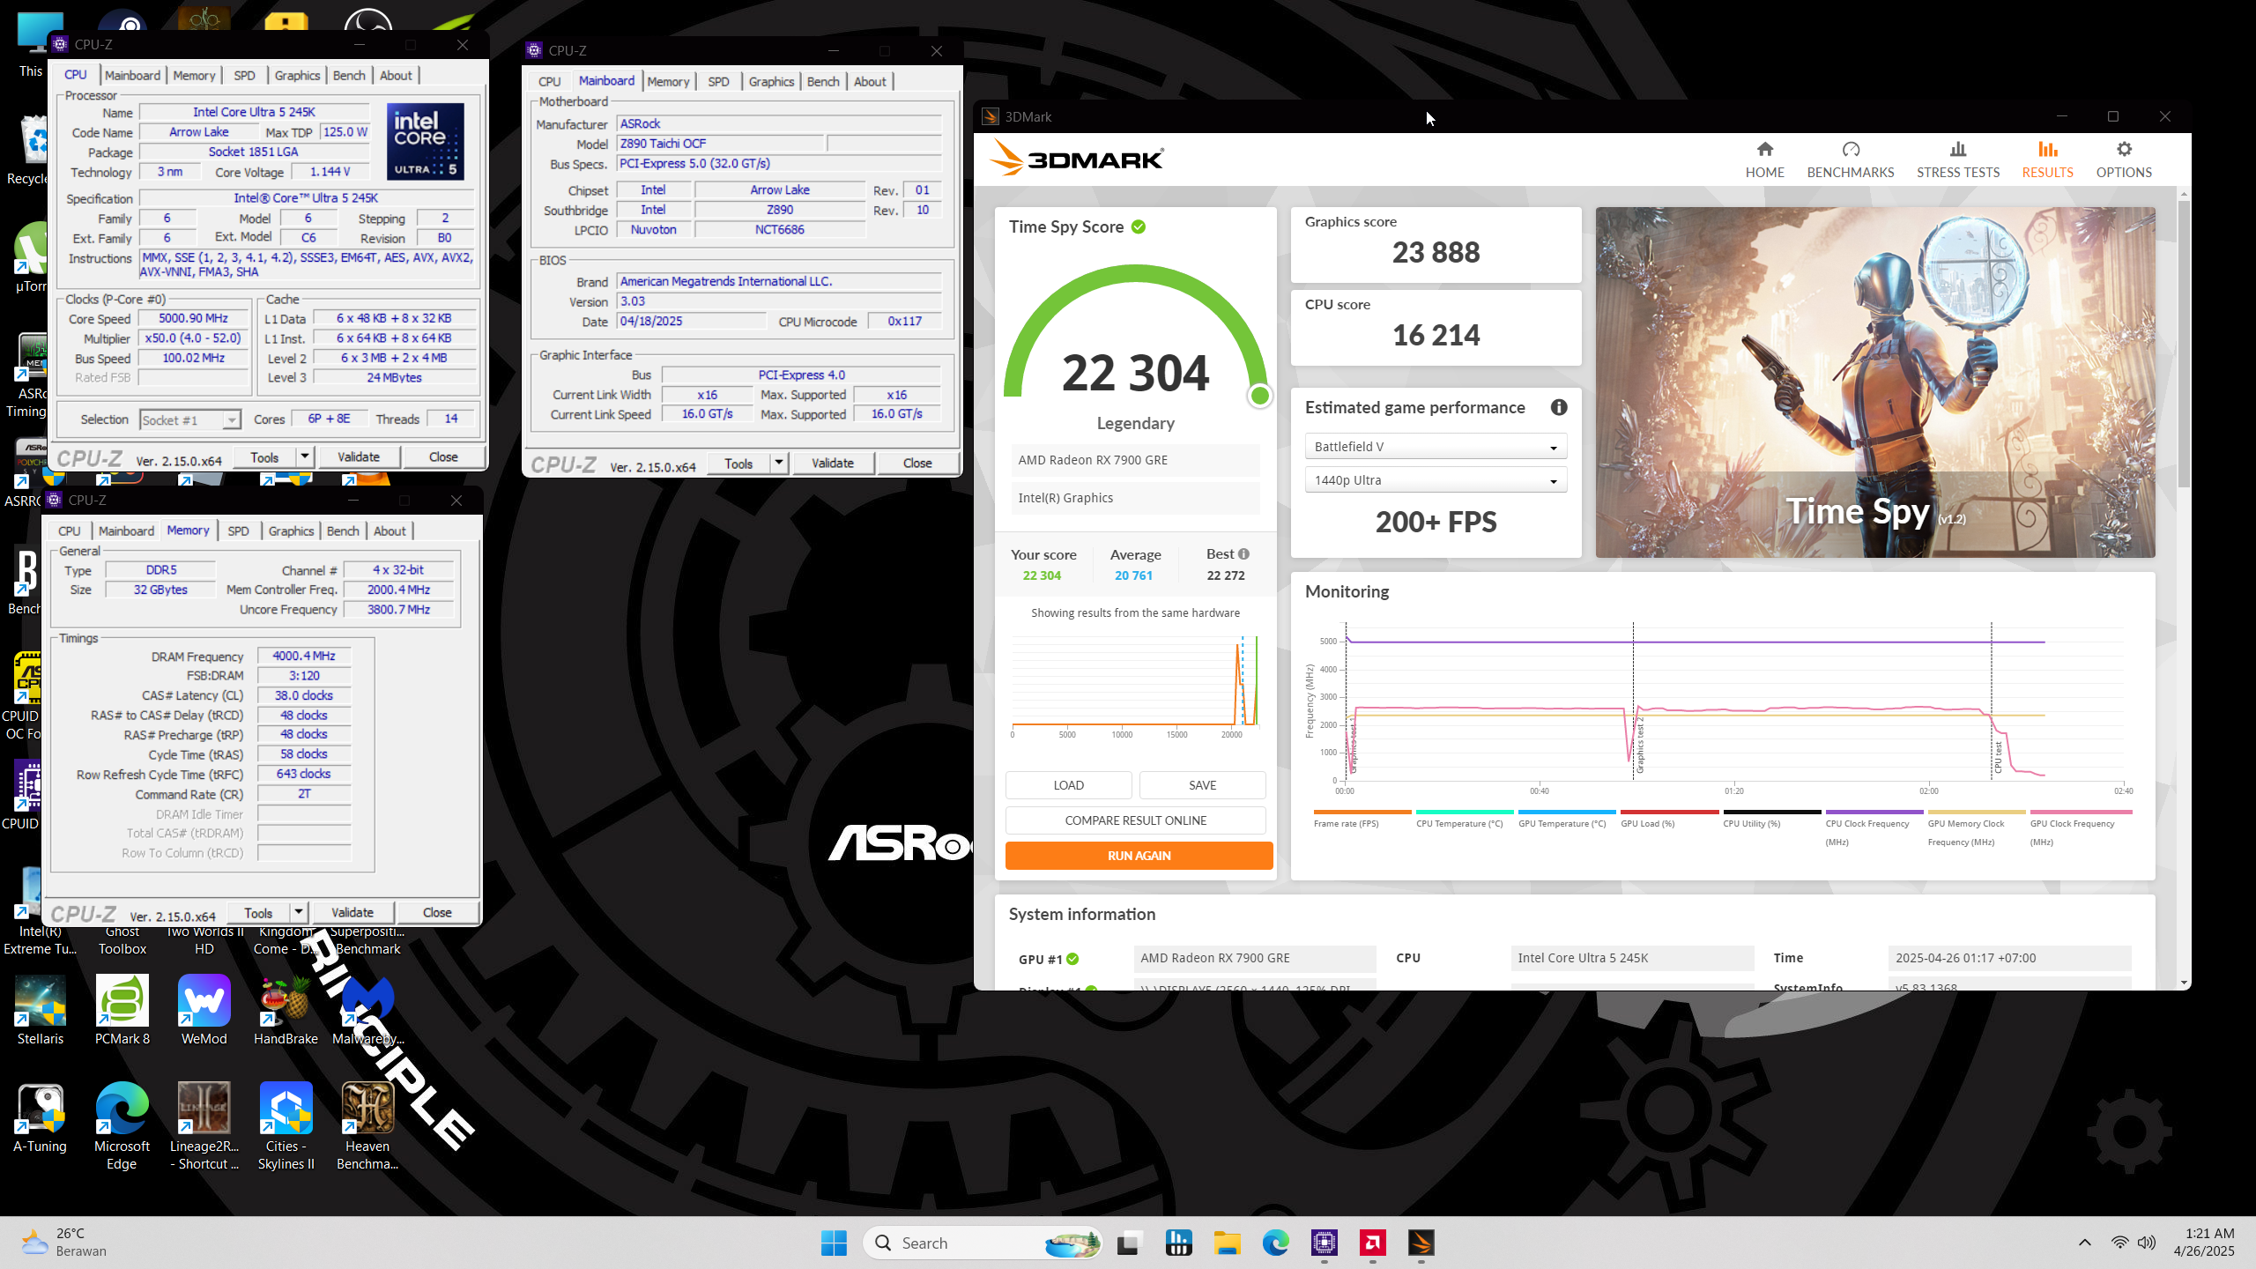The height and width of the screenshot is (1269, 2256).
Task: Open Tools dropdown arrow in Memory window
Action: 299,912
